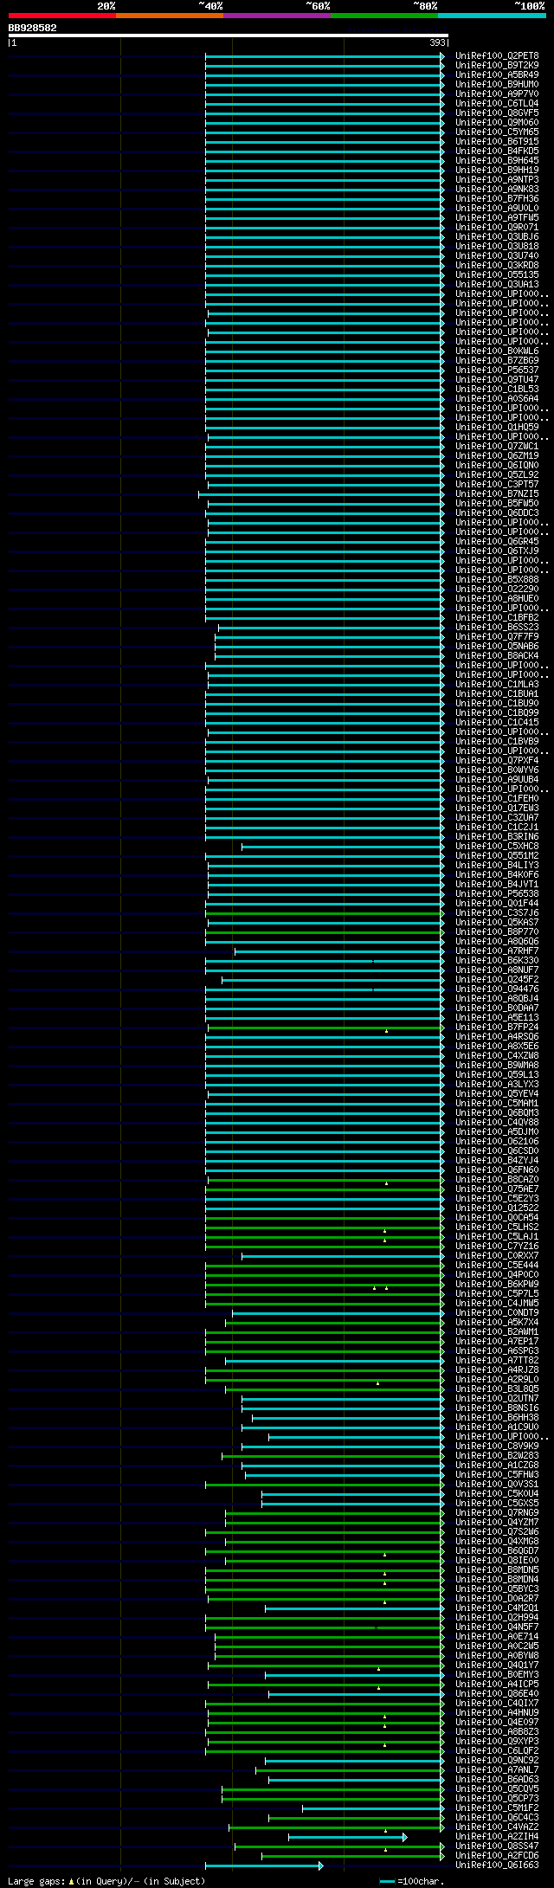Select the BB928582 query label
This screenshot has width=554, height=1888.
[x=33, y=28]
